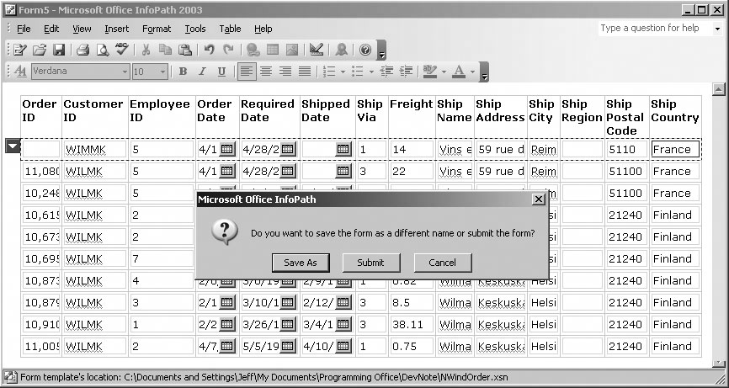Click the Ship Country field containing France
This screenshot has height=388, width=729.
click(x=674, y=150)
